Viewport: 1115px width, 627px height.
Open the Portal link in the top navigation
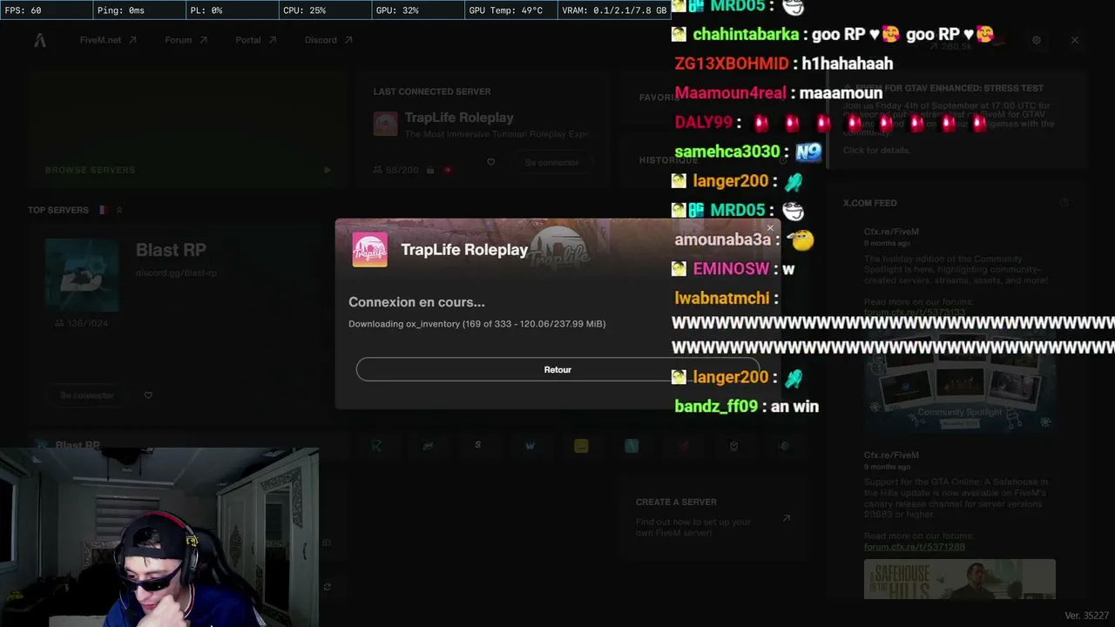point(255,40)
